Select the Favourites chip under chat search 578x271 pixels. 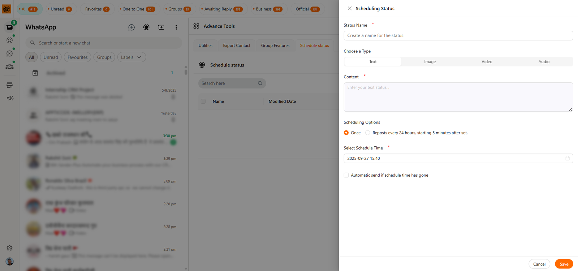coord(77,57)
